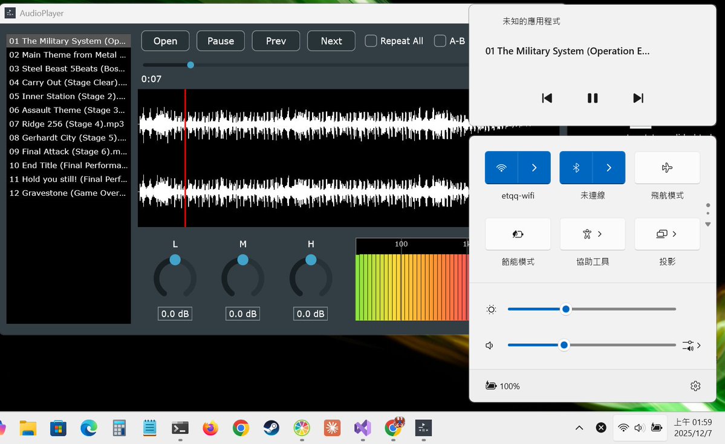The image size is (725, 444).
Task: Click the H band 0.0 dB field
Action: pos(311,314)
